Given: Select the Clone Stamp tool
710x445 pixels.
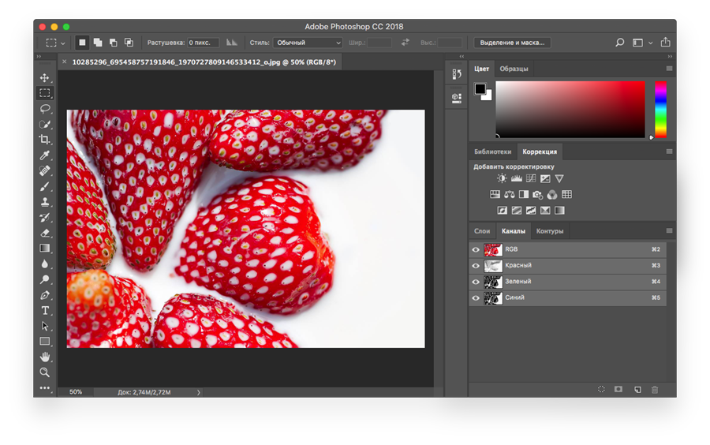Looking at the screenshot, I should 45,202.
